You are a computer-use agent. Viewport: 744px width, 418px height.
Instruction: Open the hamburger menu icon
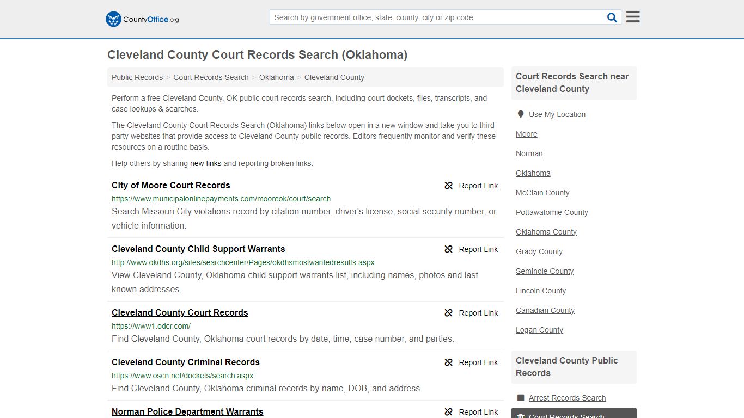pyautogui.click(x=633, y=17)
